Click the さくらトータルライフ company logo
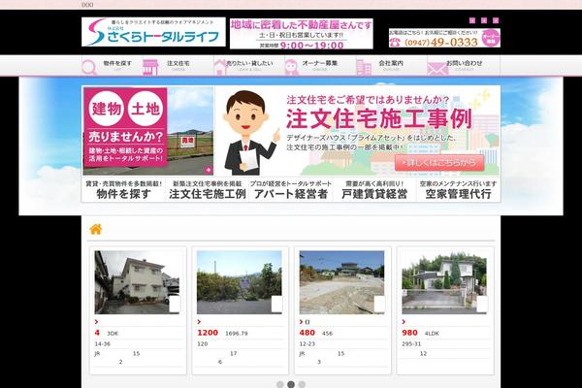This screenshot has width=582, height=388. tap(153, 32)
